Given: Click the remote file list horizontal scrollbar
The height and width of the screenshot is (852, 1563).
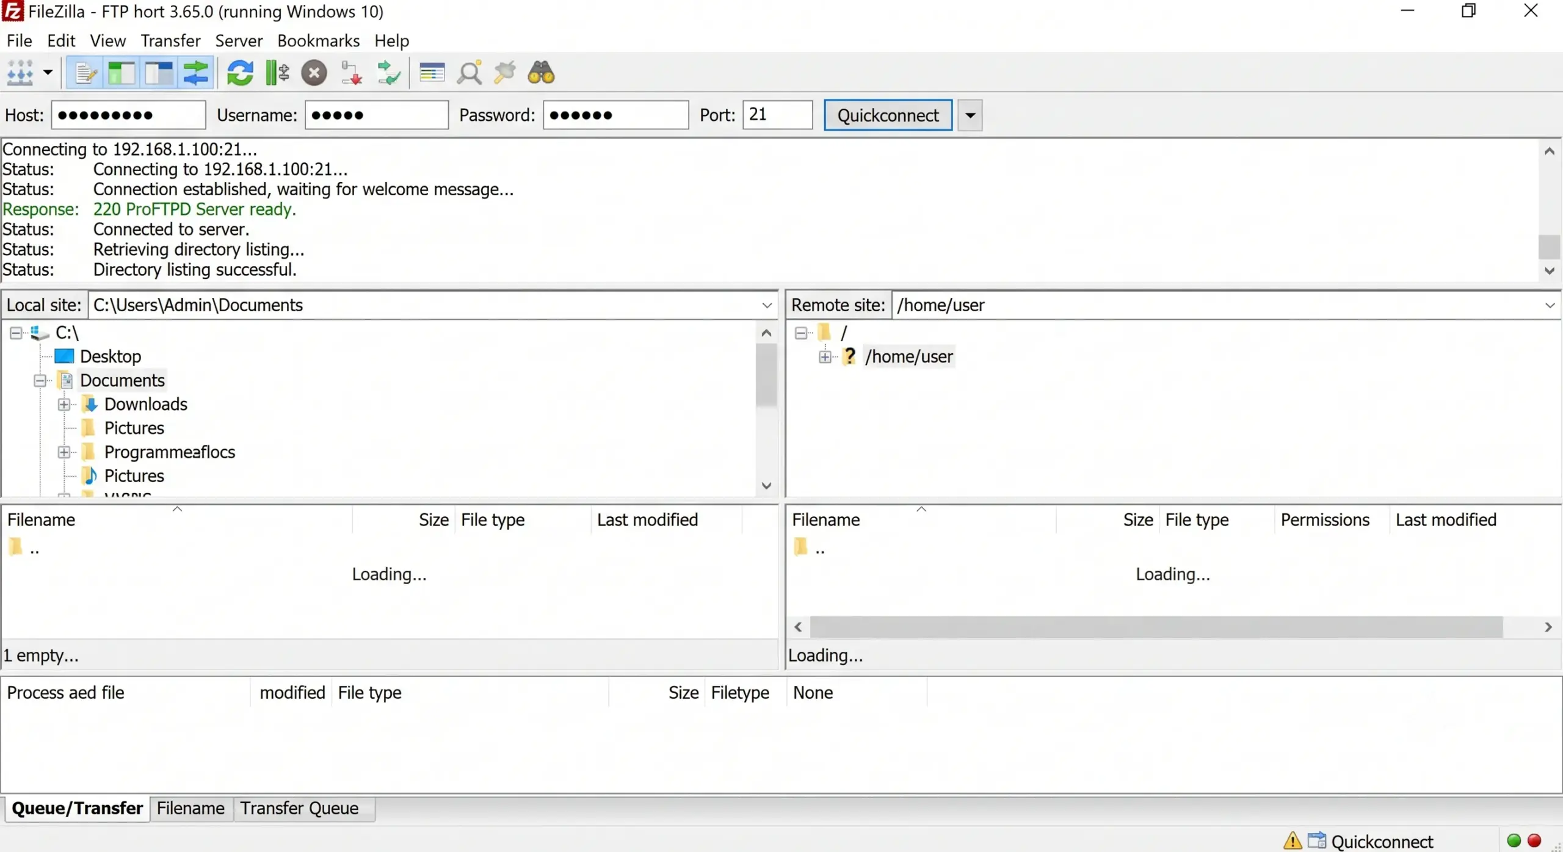Looking at the screenshot, I should (x=1156, y=627).
